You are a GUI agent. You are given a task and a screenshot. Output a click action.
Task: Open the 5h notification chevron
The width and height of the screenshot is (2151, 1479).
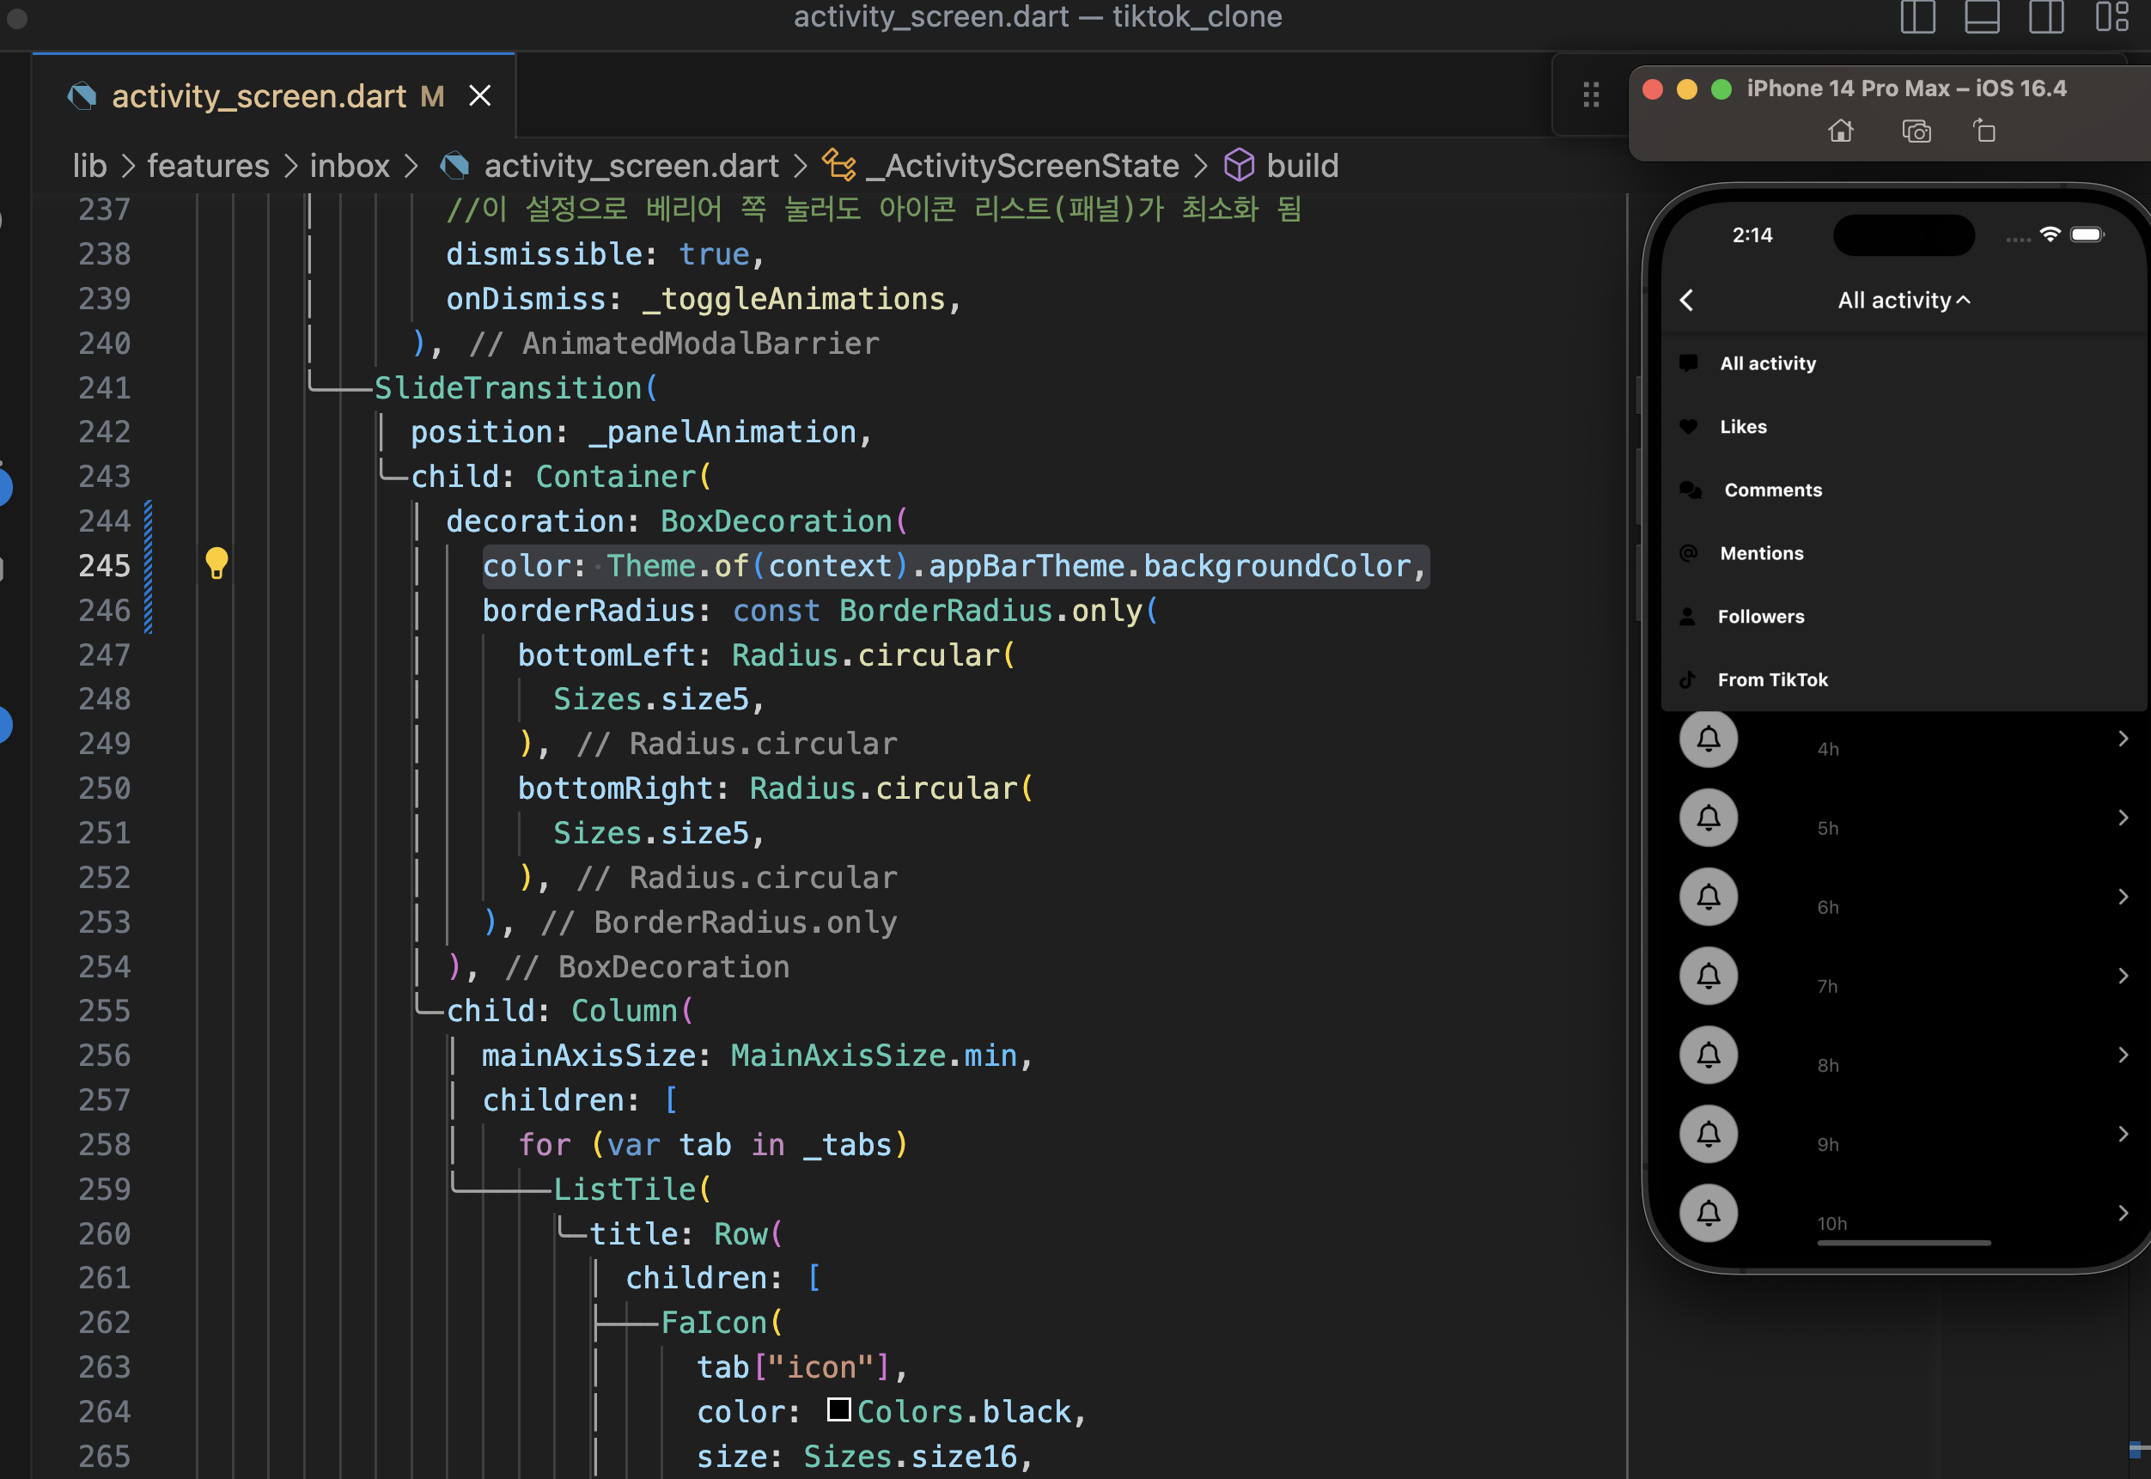[2123, 818]
